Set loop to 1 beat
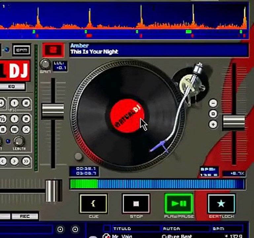Image resolution: width=254 pixels, height=238 pixels. (x=14, y=119)
